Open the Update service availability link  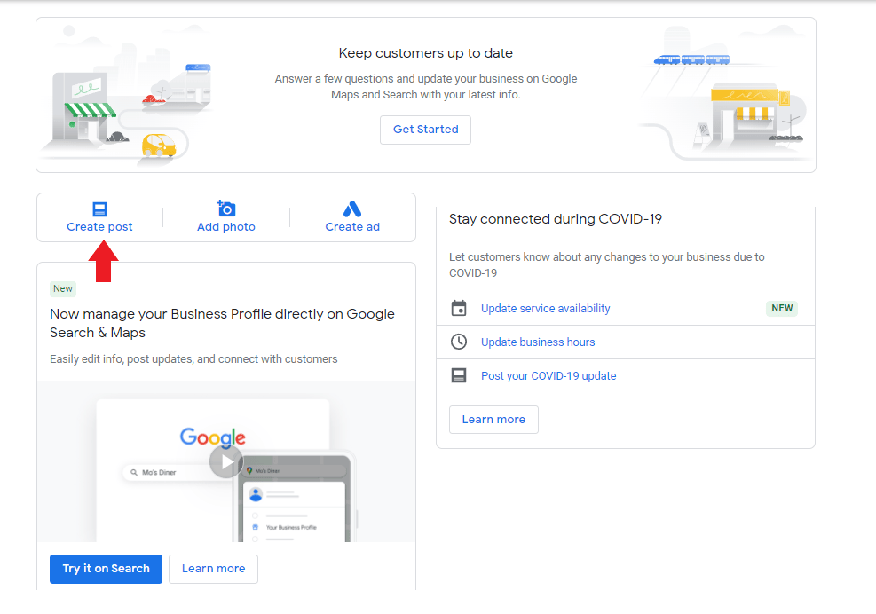coord(545,309)
